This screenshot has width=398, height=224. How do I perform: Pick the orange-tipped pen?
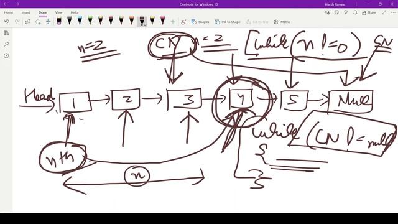coord(131,21)
